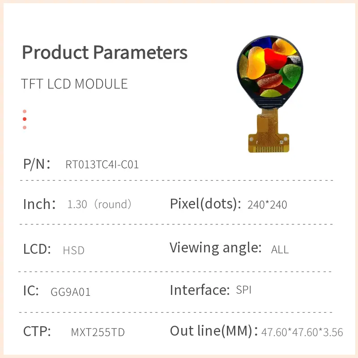Click the P/N label
358x358 pixels.
(37, 164)
